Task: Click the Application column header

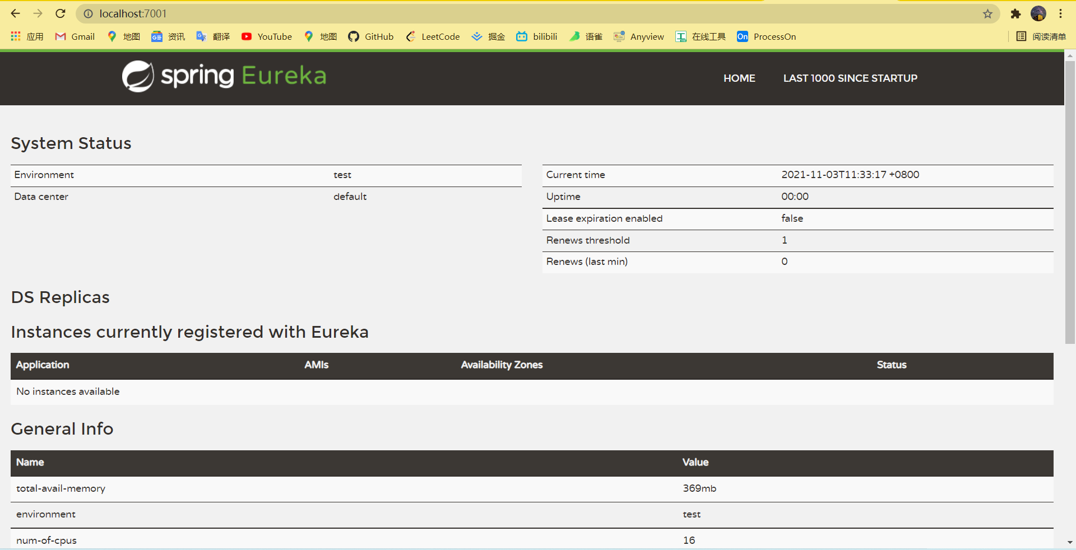Action: pos(43,365)
